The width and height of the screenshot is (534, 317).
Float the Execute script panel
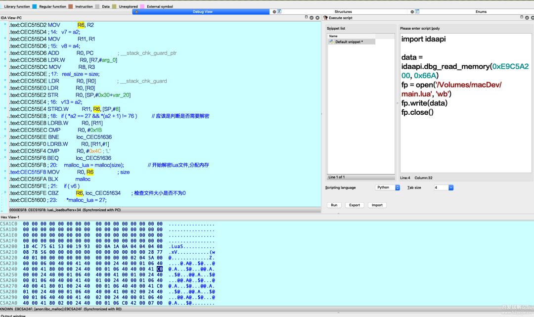tap(527, 18)
